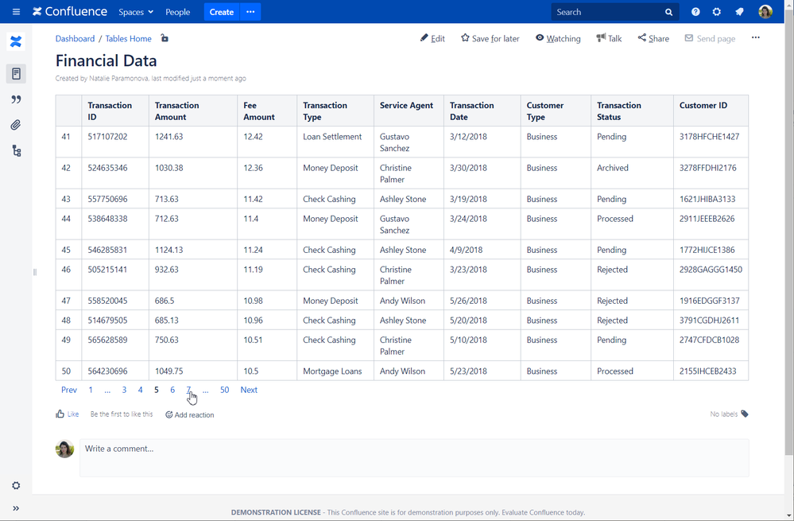The image size is (794, 521).
Task: Click the search magnifier icon
Action: 668,12
